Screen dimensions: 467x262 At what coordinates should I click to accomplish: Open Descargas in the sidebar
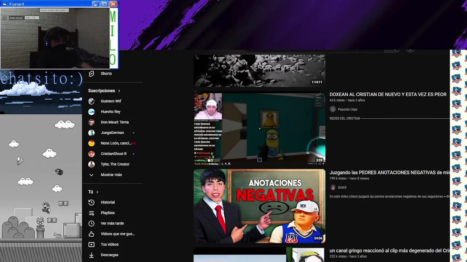(x=109, y=255)
